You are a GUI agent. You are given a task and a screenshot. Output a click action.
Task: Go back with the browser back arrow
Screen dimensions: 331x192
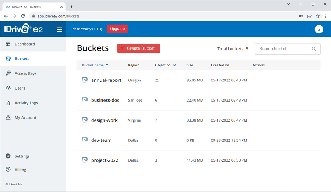point(6,16)
